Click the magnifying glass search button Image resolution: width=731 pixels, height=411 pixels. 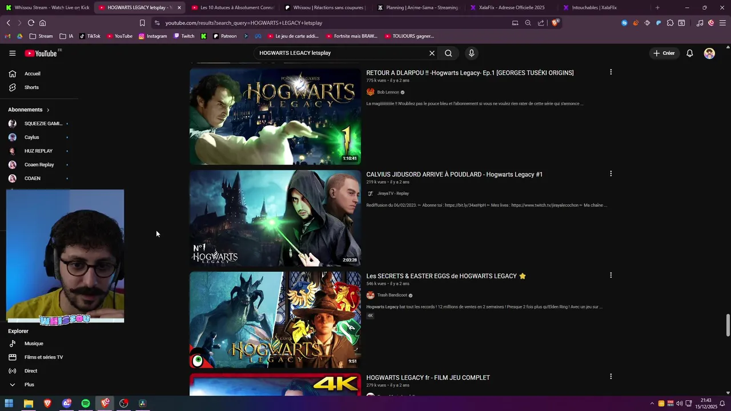[448, 53]
